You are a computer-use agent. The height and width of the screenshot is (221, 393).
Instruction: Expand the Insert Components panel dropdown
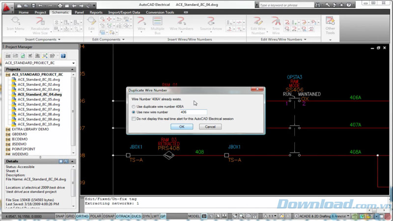[x=59, y=39]
